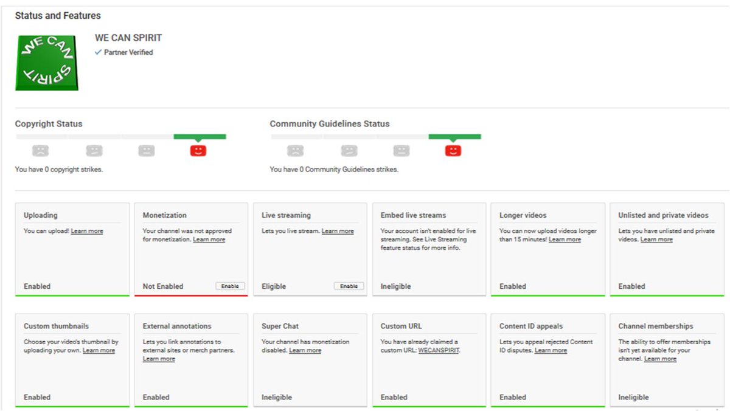Screen dimensions: 730x411
Task: Click the Super Chat card title
Action: pyautogui.click(x=280, y=326)
